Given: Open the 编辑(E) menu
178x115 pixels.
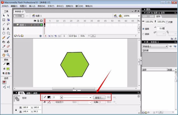Looking at the screenshot, I should (14, 6).
